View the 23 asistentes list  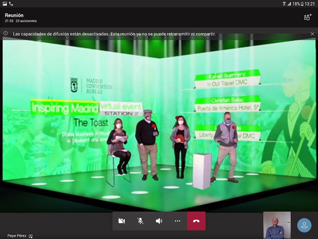(26, 21)
